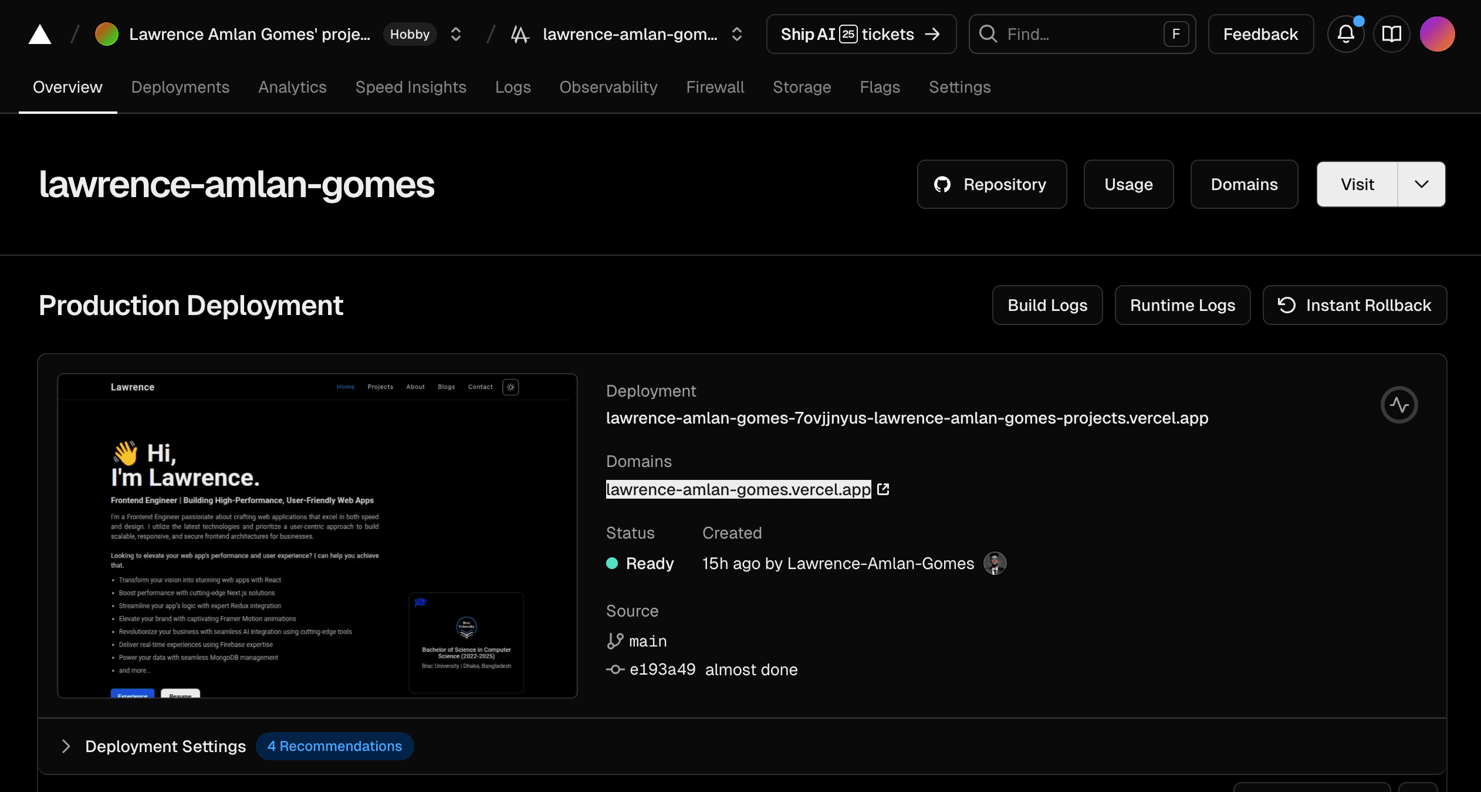Open notifications via the bell icon

[x=1345, y=34]
